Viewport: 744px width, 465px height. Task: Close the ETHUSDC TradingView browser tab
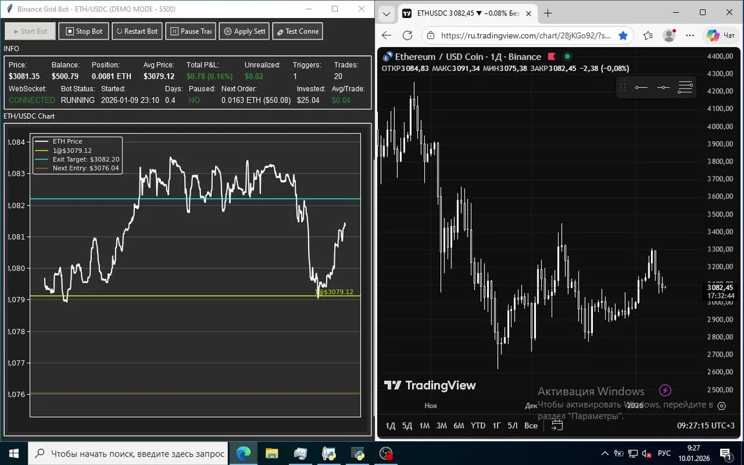click(528, 14)
